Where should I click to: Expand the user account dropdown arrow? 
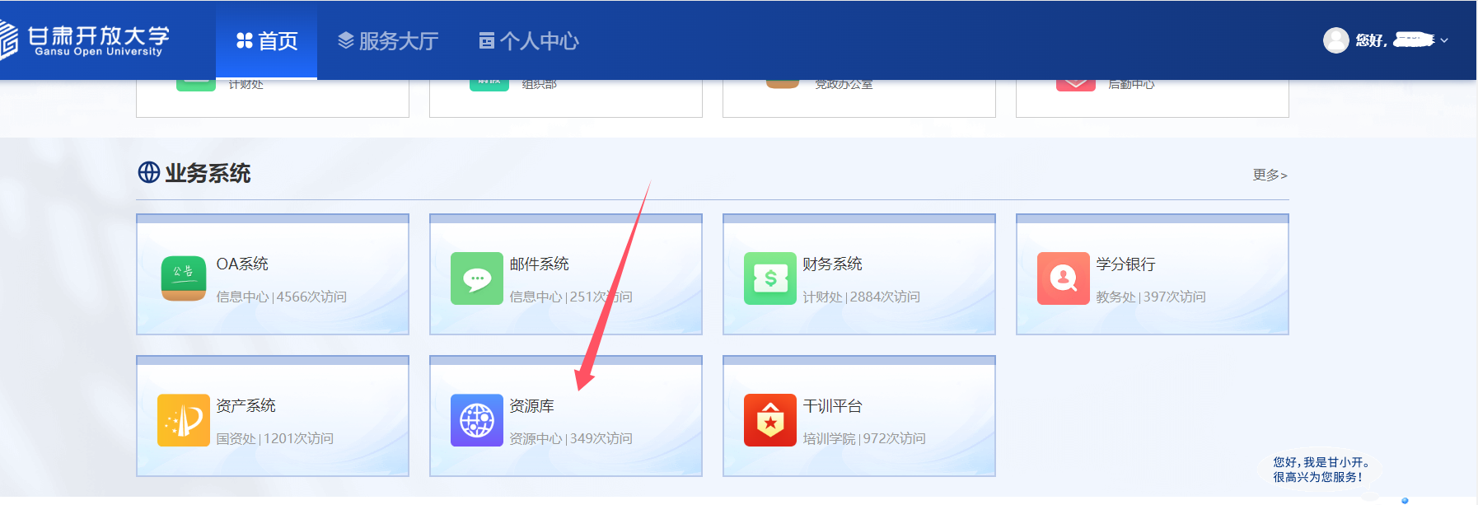pyautogui.click(x=1444, y=40)
